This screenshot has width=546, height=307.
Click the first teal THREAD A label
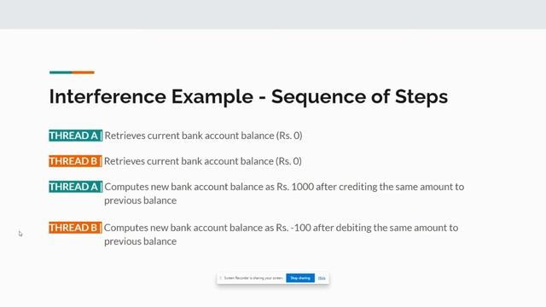click(x=76, y=136)
